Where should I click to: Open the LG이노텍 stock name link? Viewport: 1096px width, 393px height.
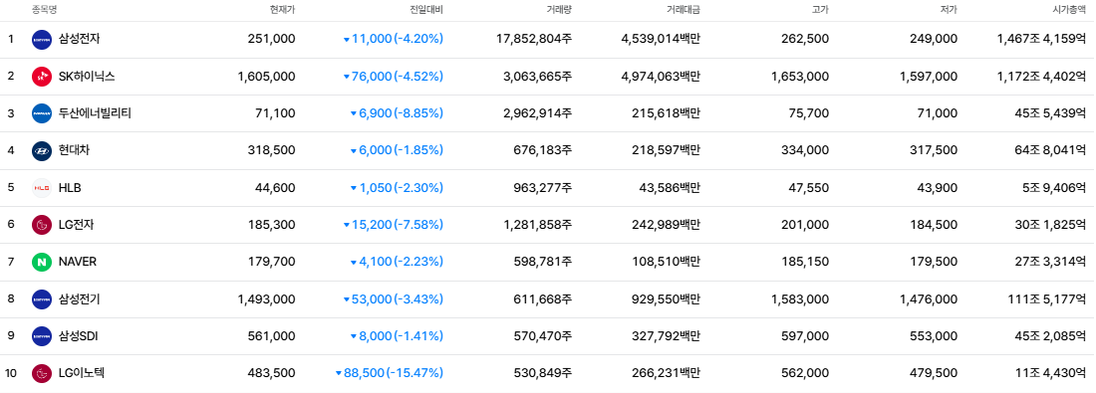(82, 373)
